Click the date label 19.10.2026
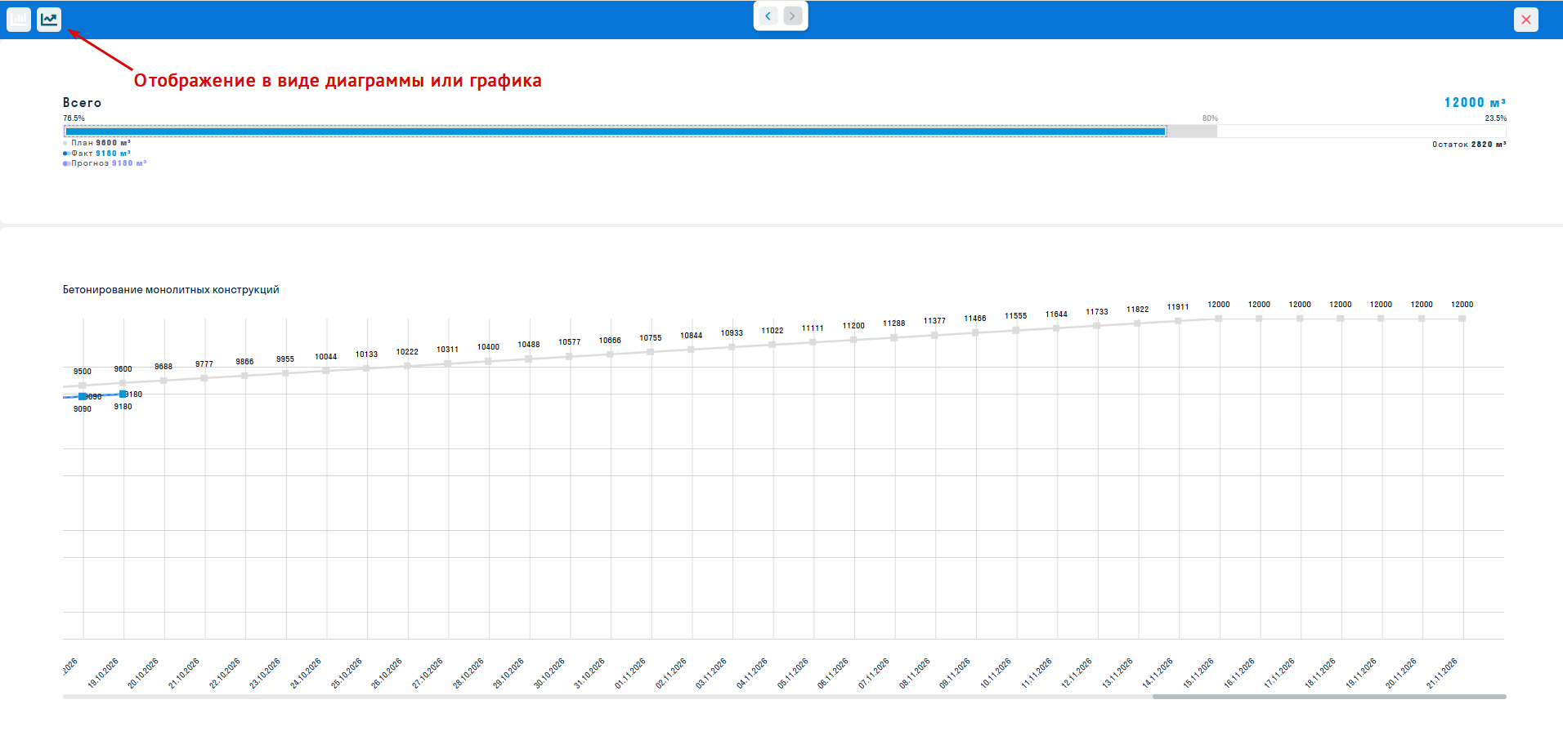The height and width of the screenshot is (749, 1563). pos(104,672)
